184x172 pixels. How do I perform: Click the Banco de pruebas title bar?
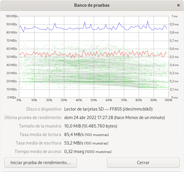tap(92, 5)
